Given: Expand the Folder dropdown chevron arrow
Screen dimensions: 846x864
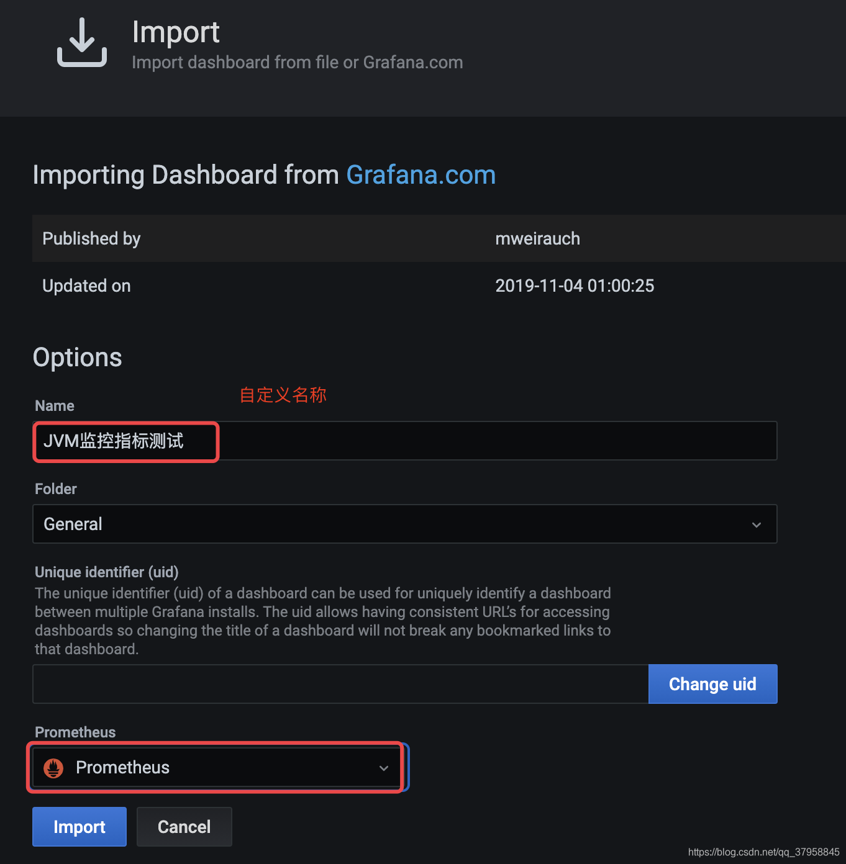Looking at the screenshot, I should click(x=757, y=524).
